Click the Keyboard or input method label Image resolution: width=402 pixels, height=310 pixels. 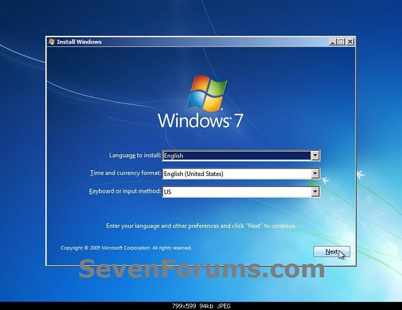[x=125, y=191]
